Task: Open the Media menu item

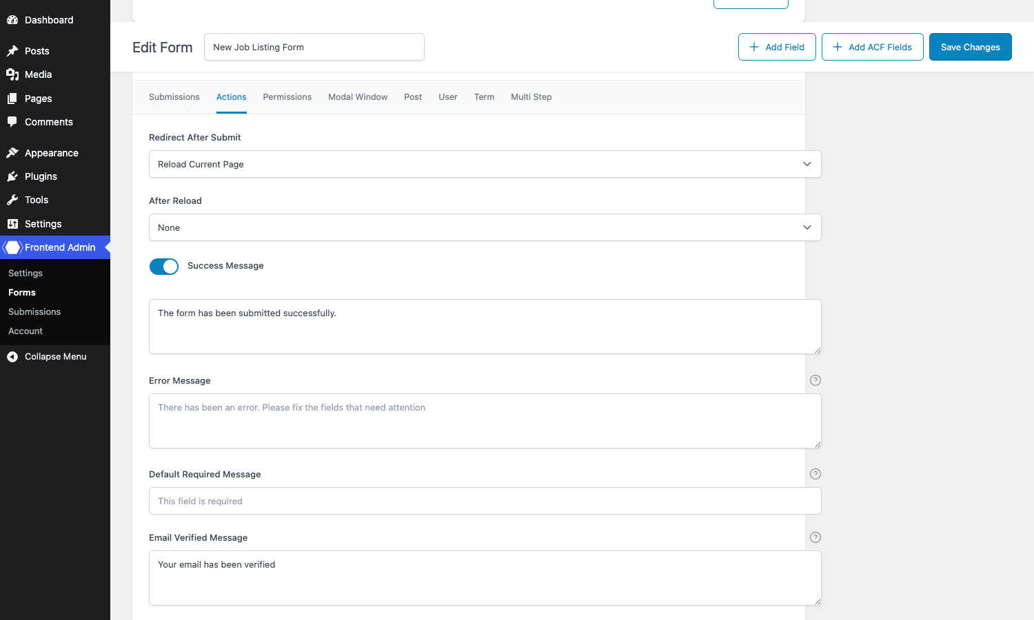Action: coord(55,74)
